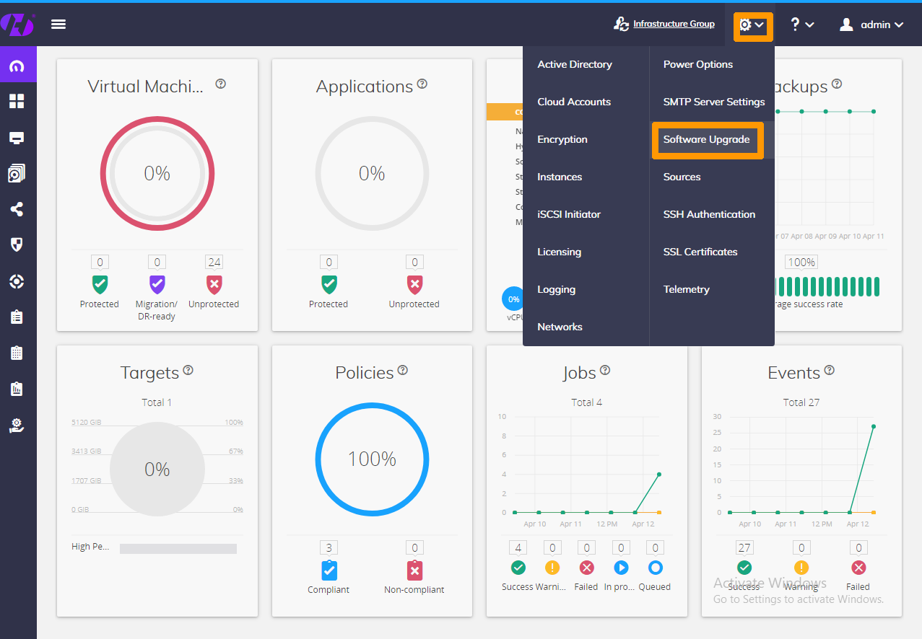Select Licensing from the settings menu
This screenshot has width=922, height=639.
559,252
